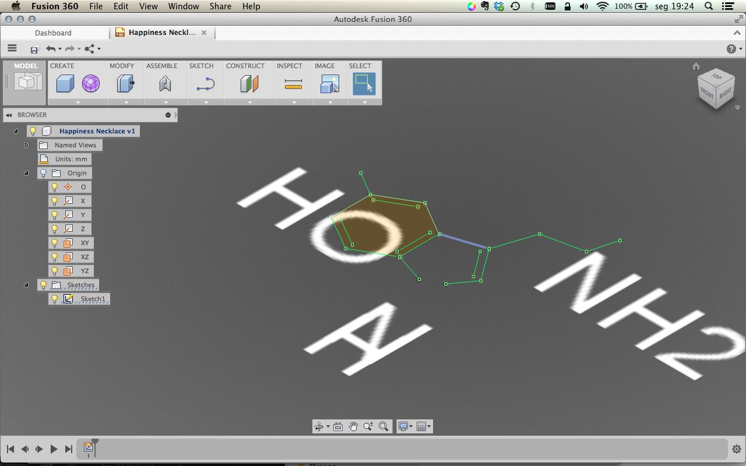
Task: Select the Zoom window tool icon
Action: point(368,426)
